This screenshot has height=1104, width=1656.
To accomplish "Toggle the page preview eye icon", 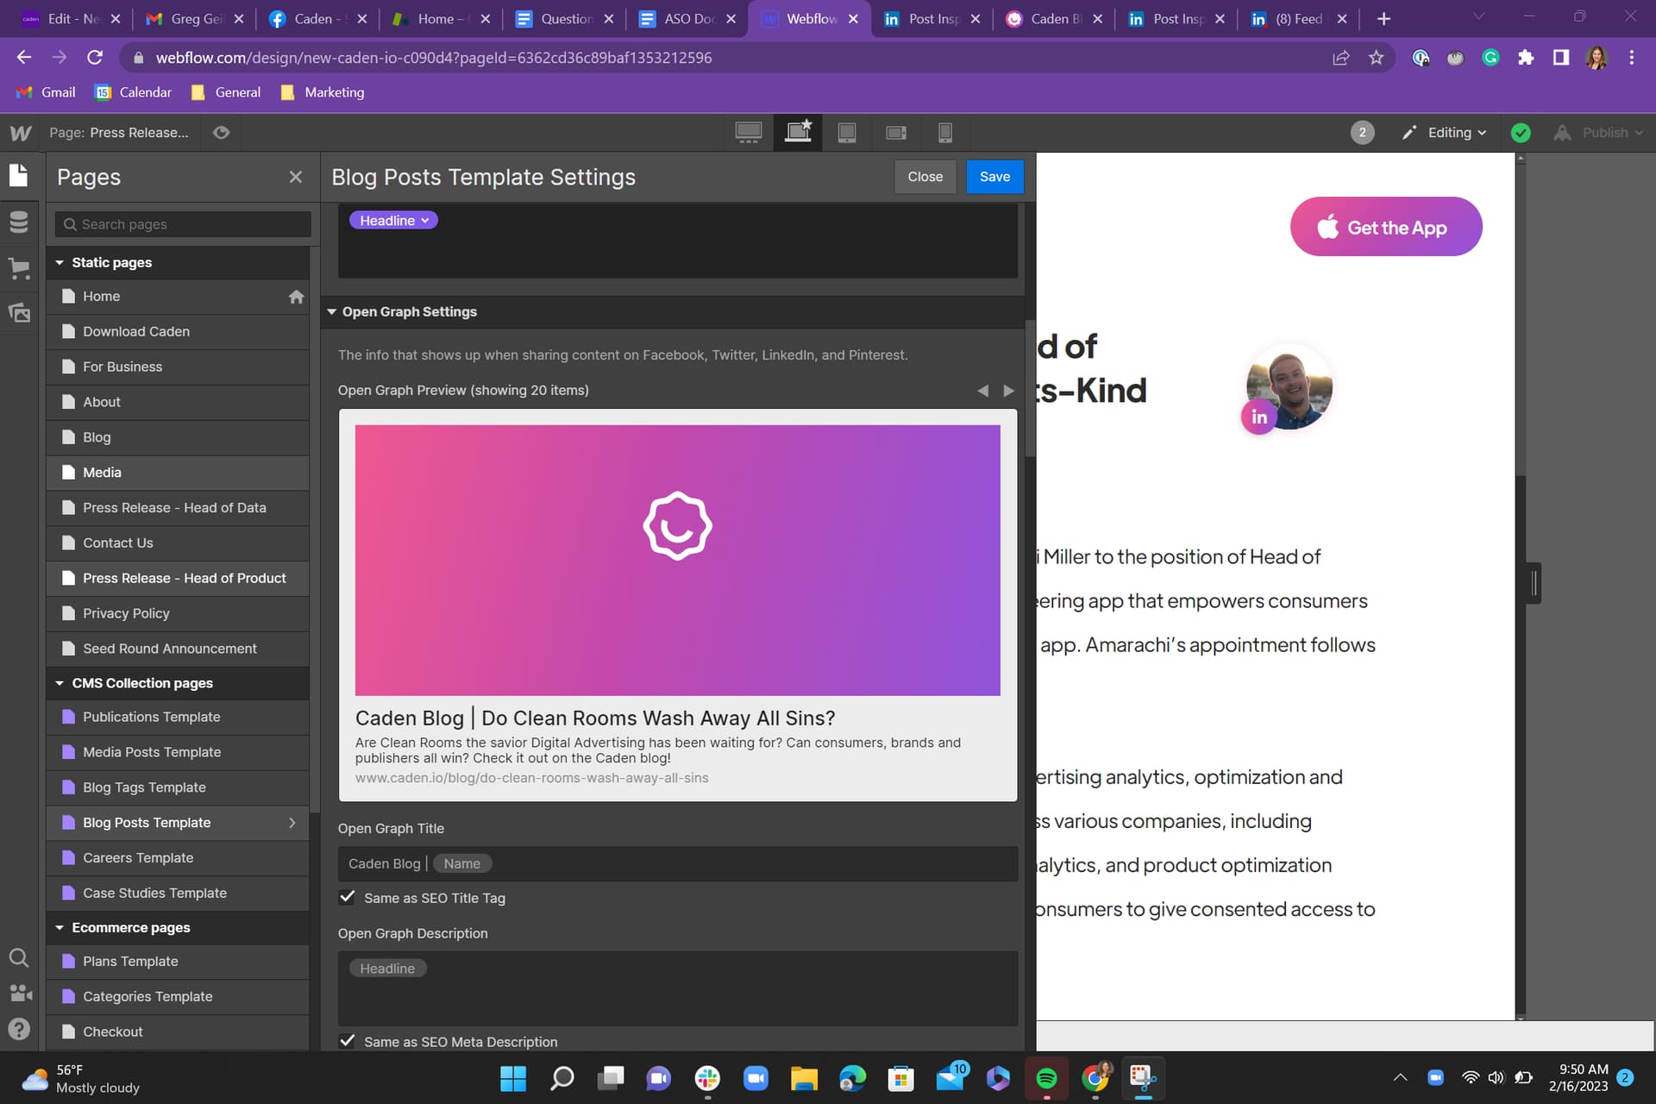I will pos(222,133).
